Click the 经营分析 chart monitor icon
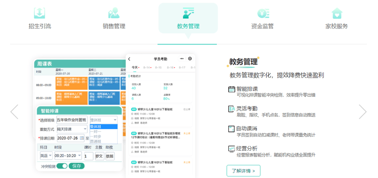The image size is (378, 178). click(231, 149)
